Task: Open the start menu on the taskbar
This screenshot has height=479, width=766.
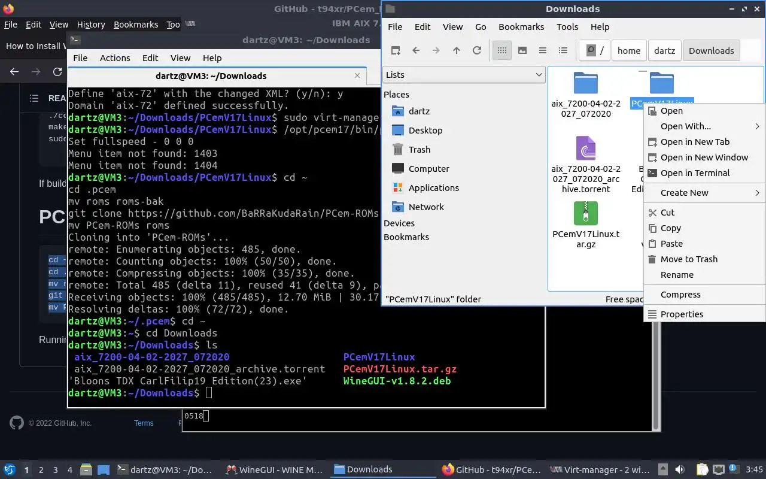Action: point(10,470)
